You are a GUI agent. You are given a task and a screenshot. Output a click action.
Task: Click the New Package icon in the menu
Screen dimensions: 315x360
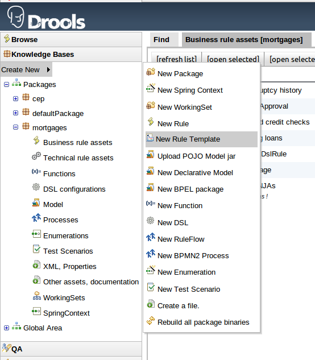tap(151, 72)
